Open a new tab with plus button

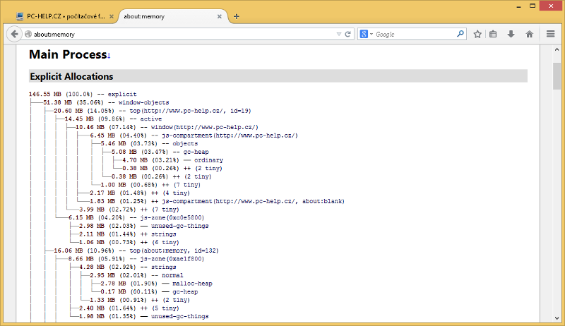click(237, 16)
